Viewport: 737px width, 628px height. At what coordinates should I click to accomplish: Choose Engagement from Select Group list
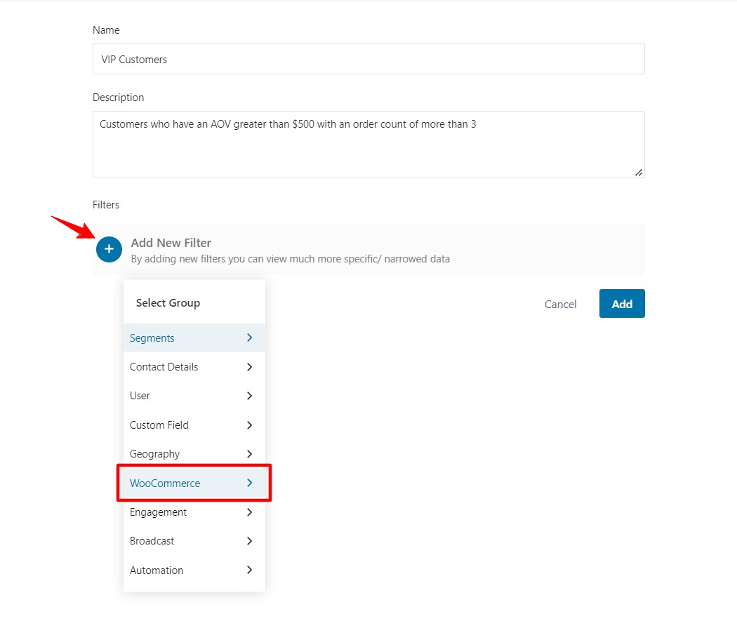pyautogui.click(x=158, y=512)
